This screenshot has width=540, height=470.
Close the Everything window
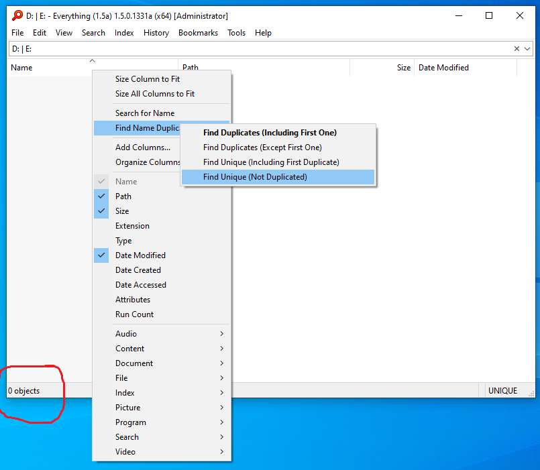(x=520, y=15)
